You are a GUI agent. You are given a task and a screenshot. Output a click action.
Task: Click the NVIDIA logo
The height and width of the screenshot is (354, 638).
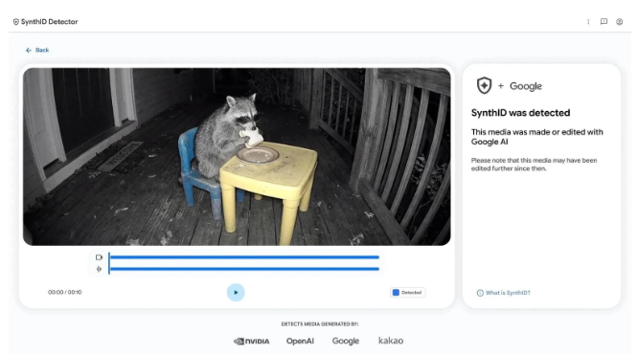(x=251, y=341)
